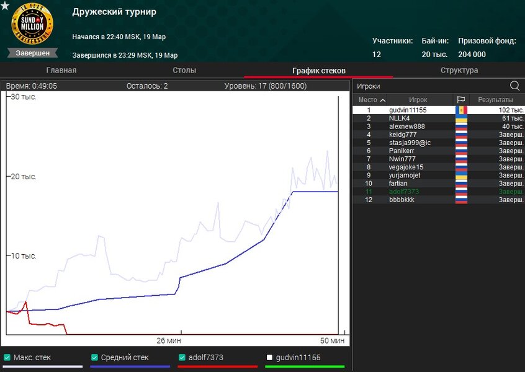Image resolution: width=525 pixels, height=372 pixels.
Task: Disable the adolf7373 graph checkbox
Action: point(182,357)
